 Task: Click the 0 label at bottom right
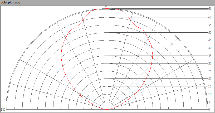209,110
